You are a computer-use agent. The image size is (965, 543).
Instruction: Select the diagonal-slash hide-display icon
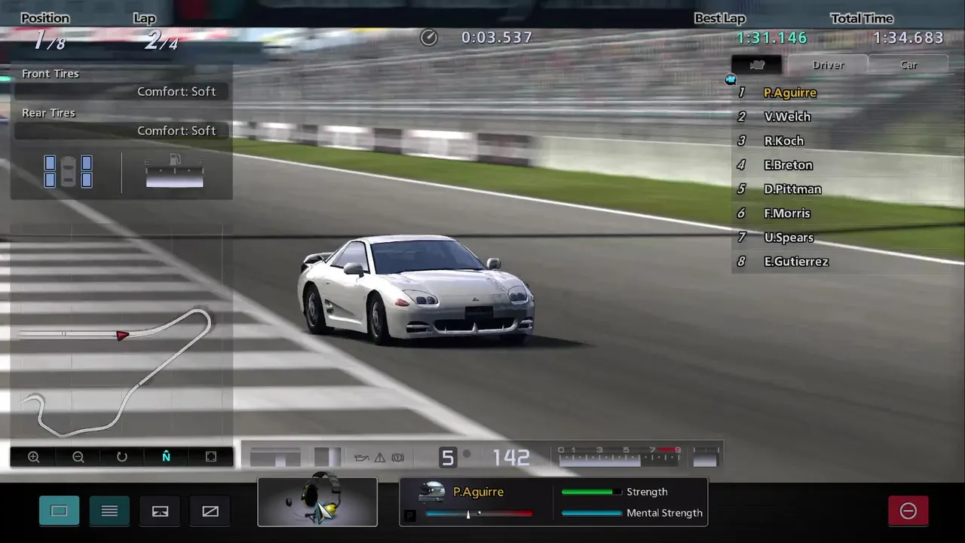pyautogui.click(x=210, y=511)
